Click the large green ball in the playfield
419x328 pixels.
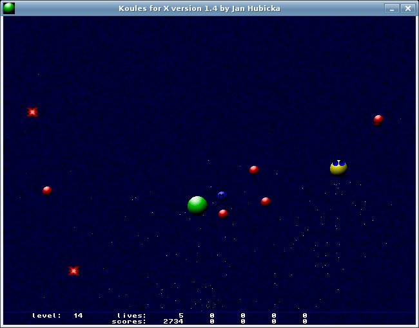[x=197, y=205]
